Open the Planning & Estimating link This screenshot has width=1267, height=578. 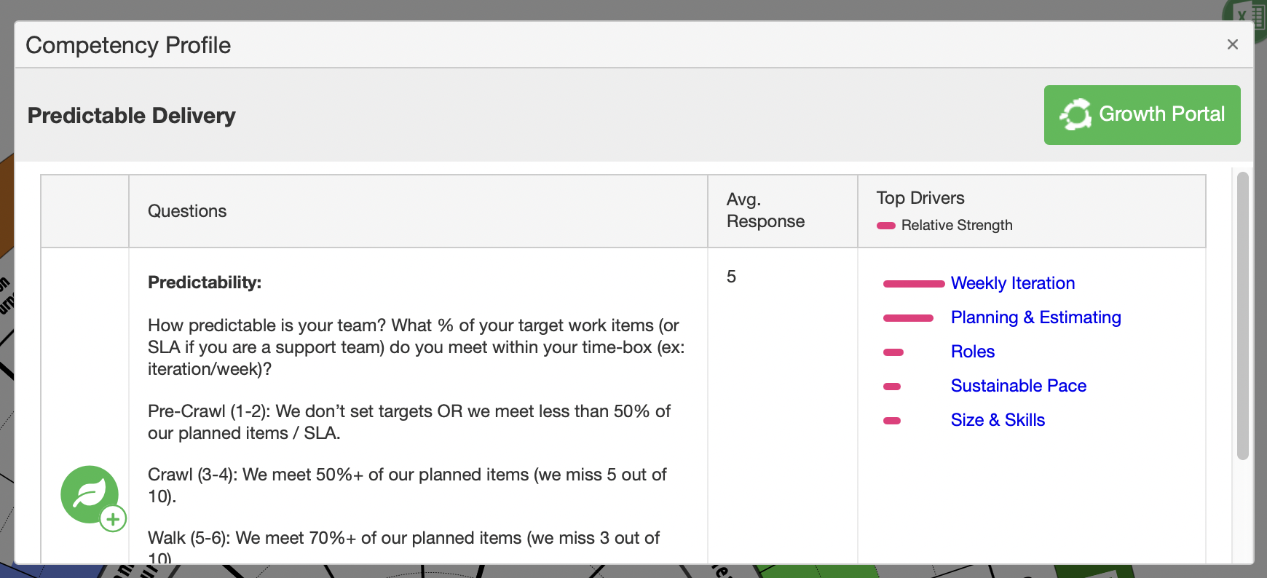click(1035, 317)
